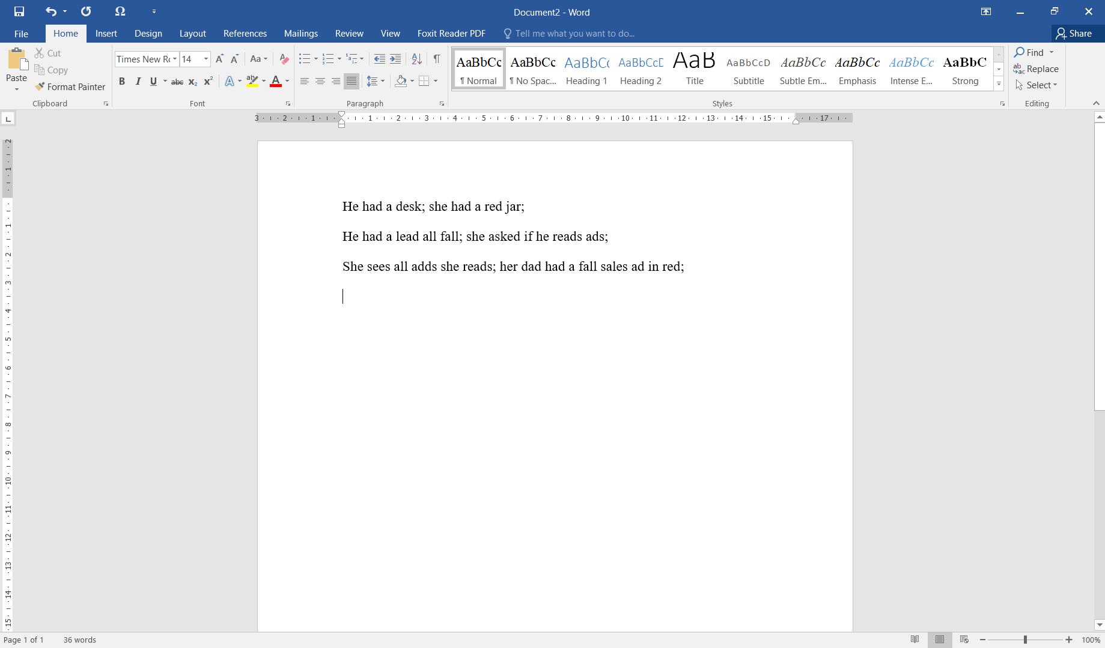Screen dimensions: 1105x648
Task: Switch to Read Mode view in status bar
Action: coord(915,640)
